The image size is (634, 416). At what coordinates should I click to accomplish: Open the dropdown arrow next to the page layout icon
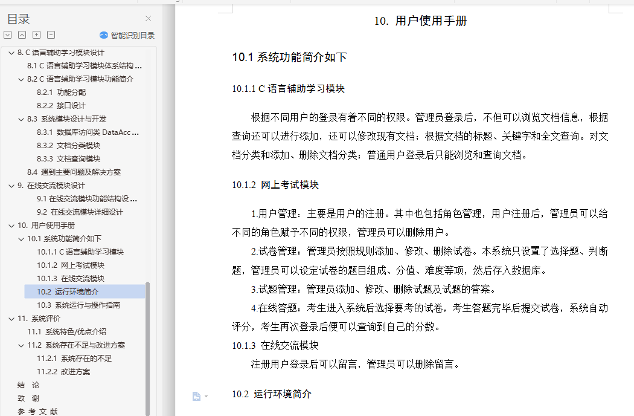[207, 396]
